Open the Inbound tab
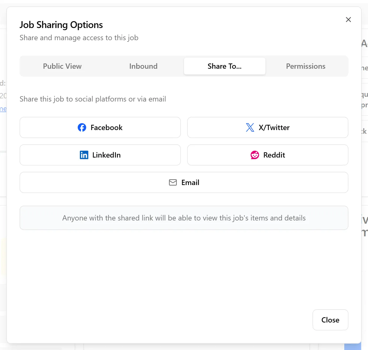368x350 pixels. pyautogui.click(x=143, y=66)
